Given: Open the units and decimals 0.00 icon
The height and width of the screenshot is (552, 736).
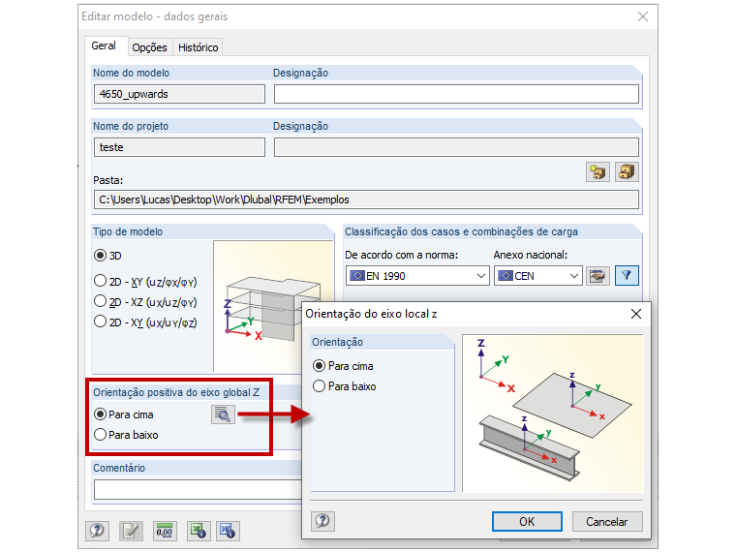Looking at the screenshot, I should [x=165, y=531].
